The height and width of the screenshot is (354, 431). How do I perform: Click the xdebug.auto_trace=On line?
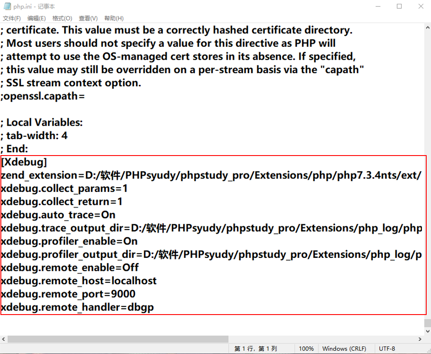coord(58,215)
